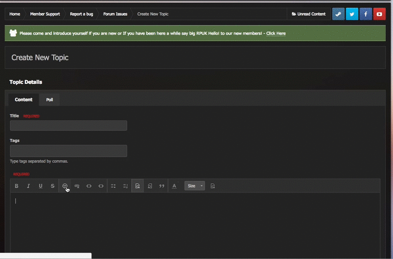Toggle strikethrough formatting in the editor
This screenshot has height=259, width=393.
52,186
